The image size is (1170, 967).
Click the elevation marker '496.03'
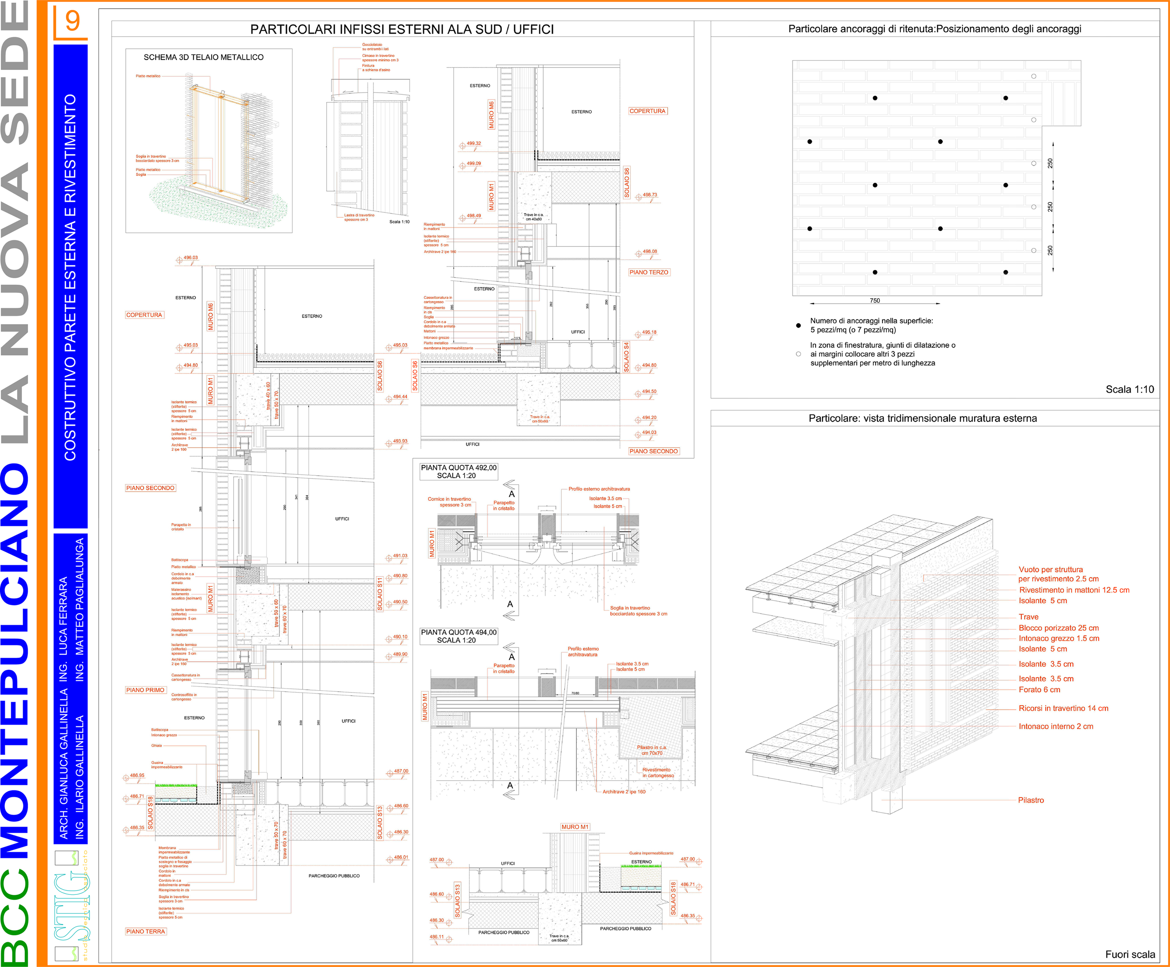point(191,258)
